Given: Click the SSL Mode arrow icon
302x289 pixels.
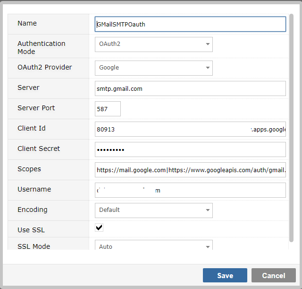Looking at the screenshot, I should click(208, 247).
